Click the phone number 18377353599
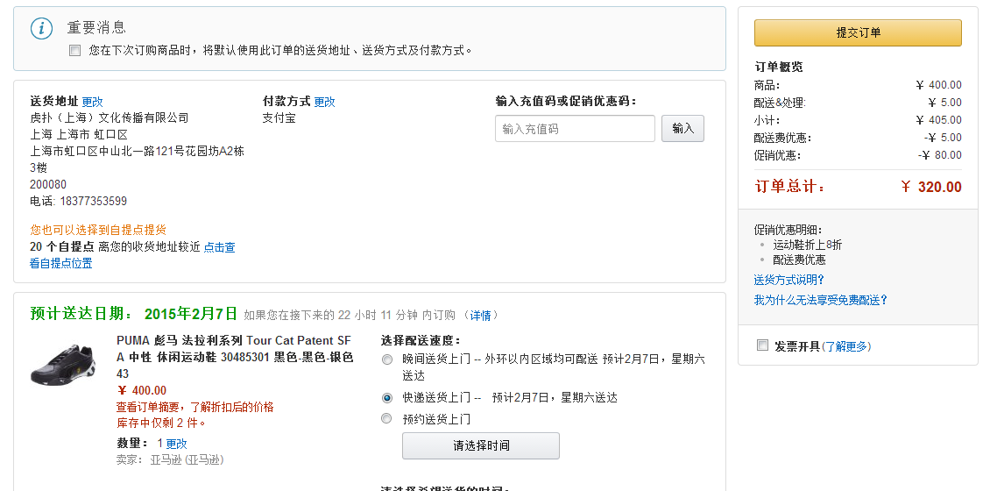The height and width of the screenshot is (491, 997). click(x=94, y=202)
